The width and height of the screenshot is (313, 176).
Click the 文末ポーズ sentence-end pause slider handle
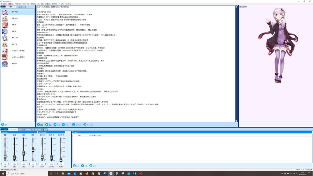tap(61, 160)
